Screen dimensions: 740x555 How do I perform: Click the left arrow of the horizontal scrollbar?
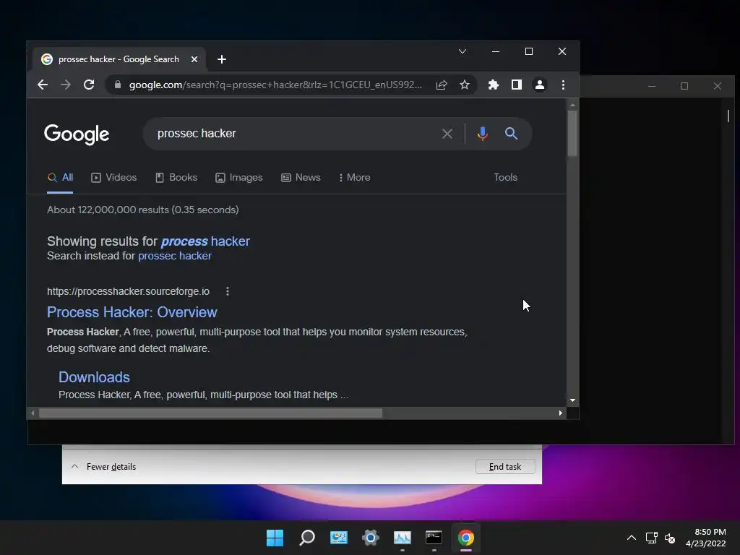pos(33,413)
